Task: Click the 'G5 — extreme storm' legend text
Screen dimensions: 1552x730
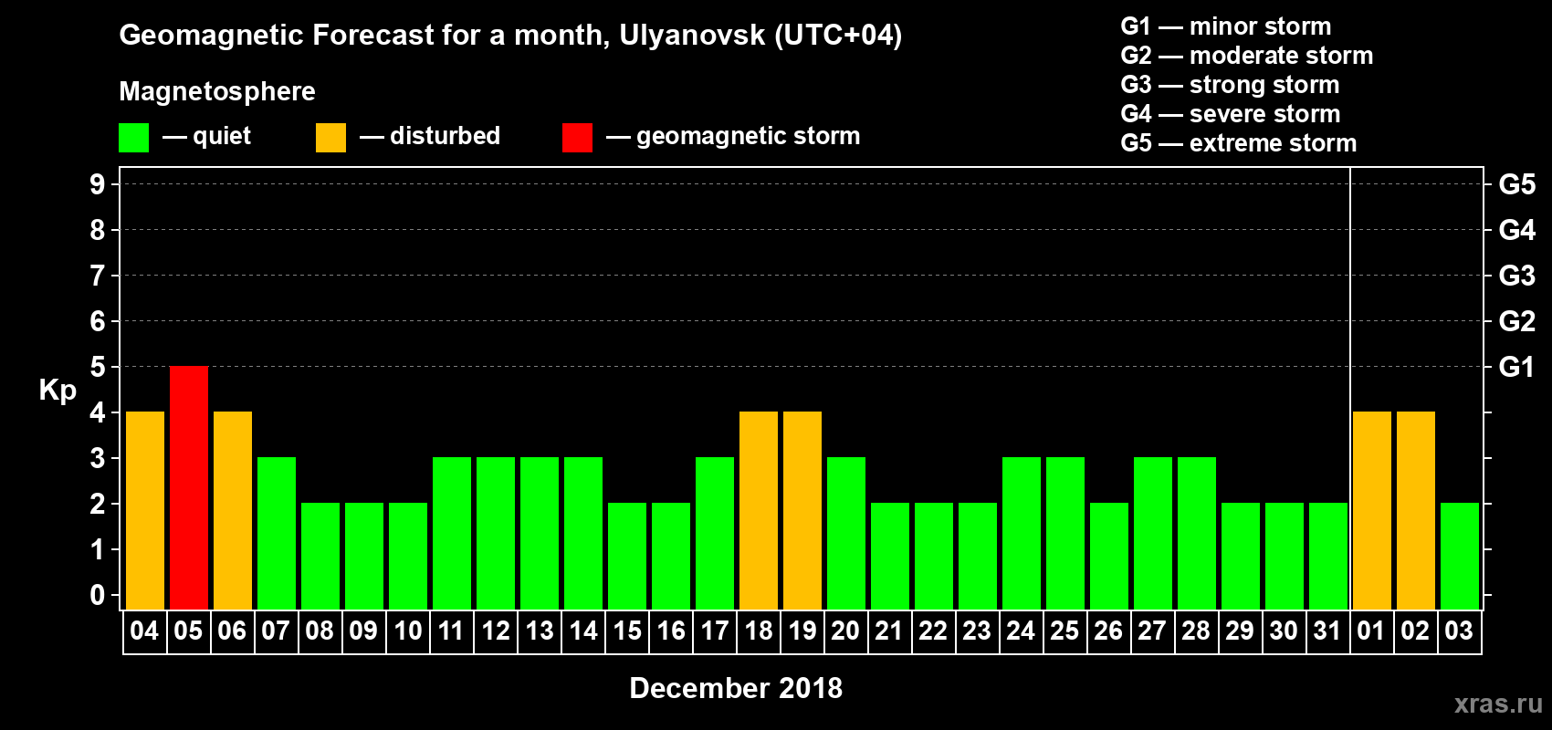Action: click(x=1239, y=143)
